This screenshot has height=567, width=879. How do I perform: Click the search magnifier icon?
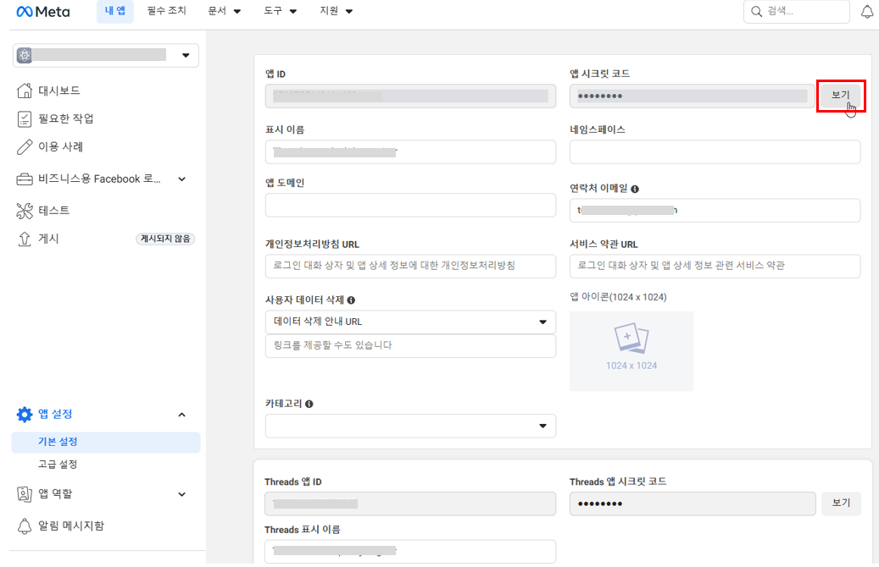(x=756, y=12)
